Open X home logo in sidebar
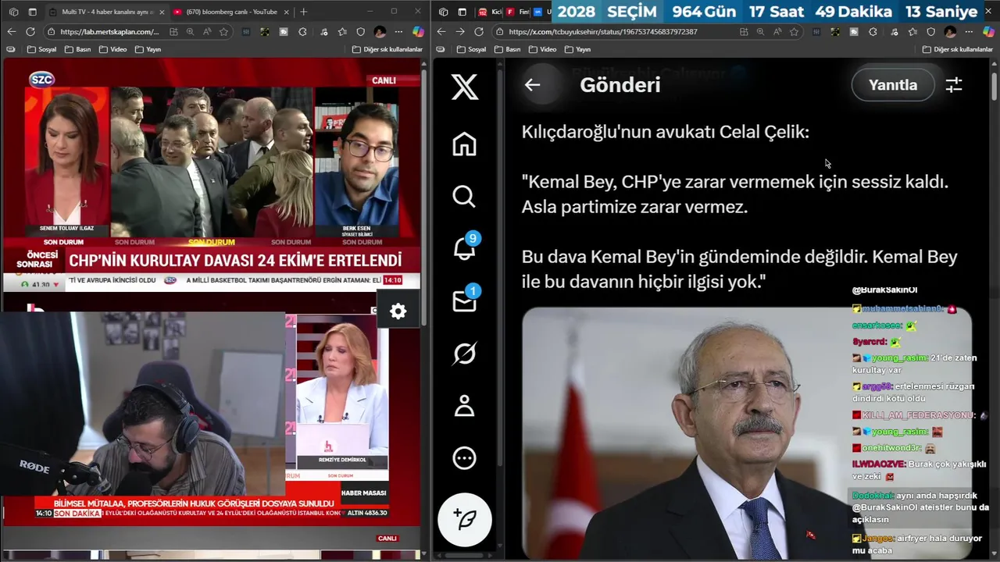Image resolution: width=1000 pixels, height=562 pixels. [464, 87]
